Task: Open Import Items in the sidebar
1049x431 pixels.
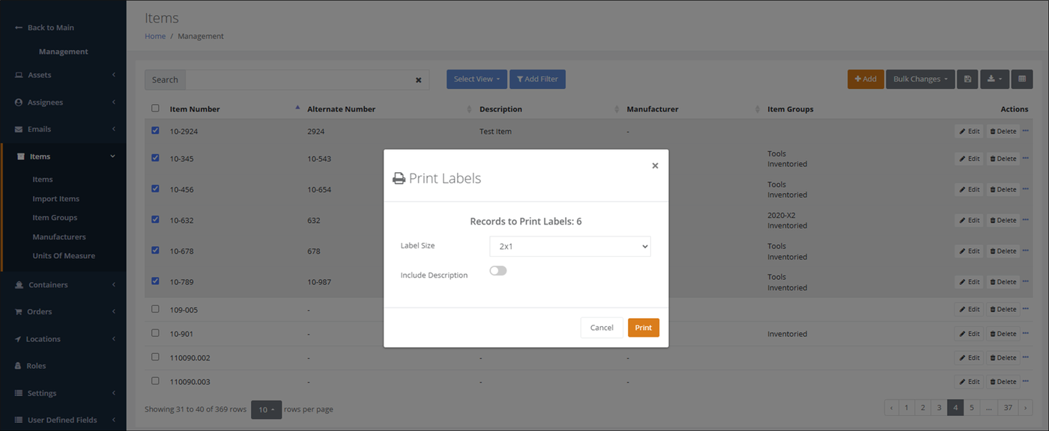Action: point(55,198)
